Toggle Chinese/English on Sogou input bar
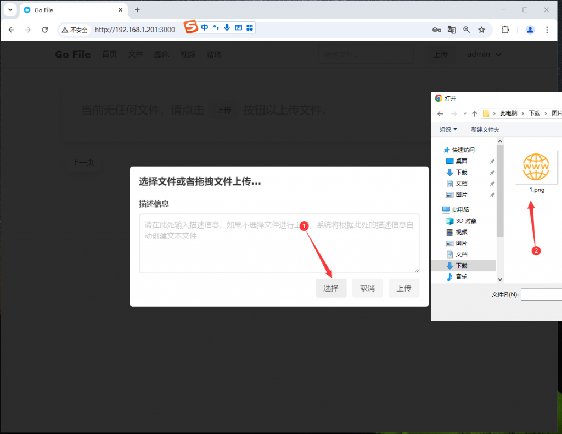 [x=205, y=30]
